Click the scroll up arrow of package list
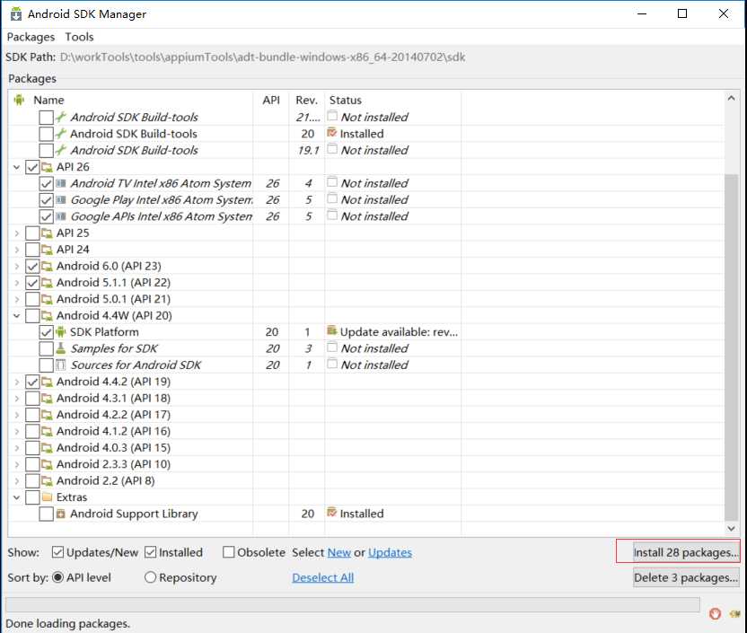This screenshot has height=633, width=747. [x=731, y=98]
